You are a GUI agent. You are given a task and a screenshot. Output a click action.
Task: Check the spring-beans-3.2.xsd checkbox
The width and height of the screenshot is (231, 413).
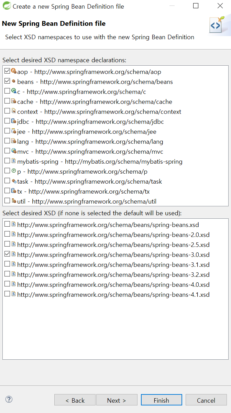[x=7, y=274]
